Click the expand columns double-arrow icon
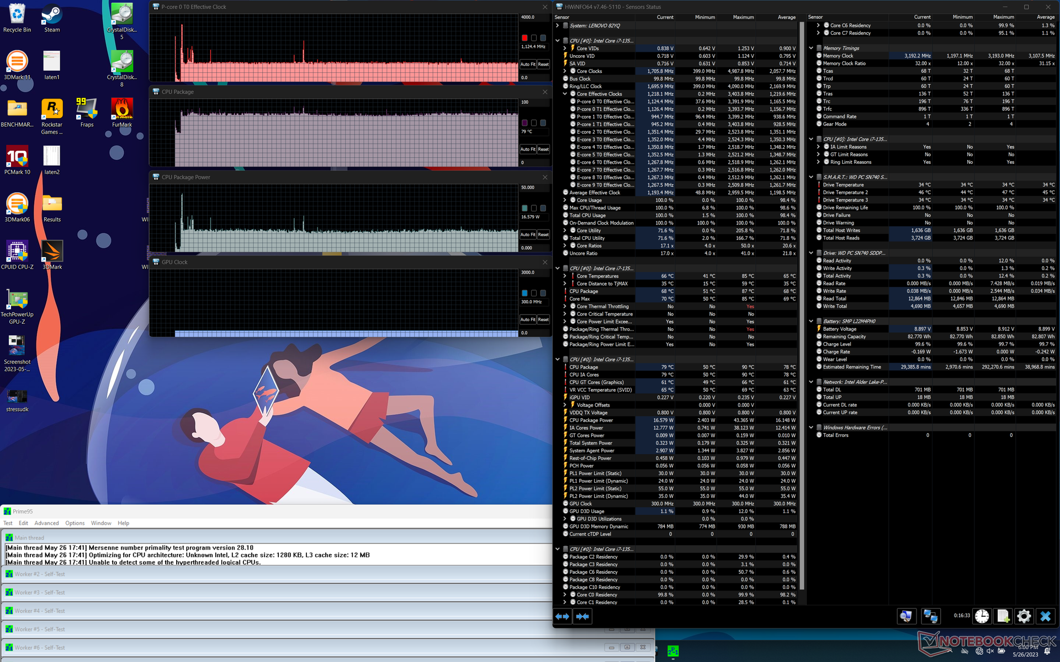1060x662 pixels. click(562, 616)
